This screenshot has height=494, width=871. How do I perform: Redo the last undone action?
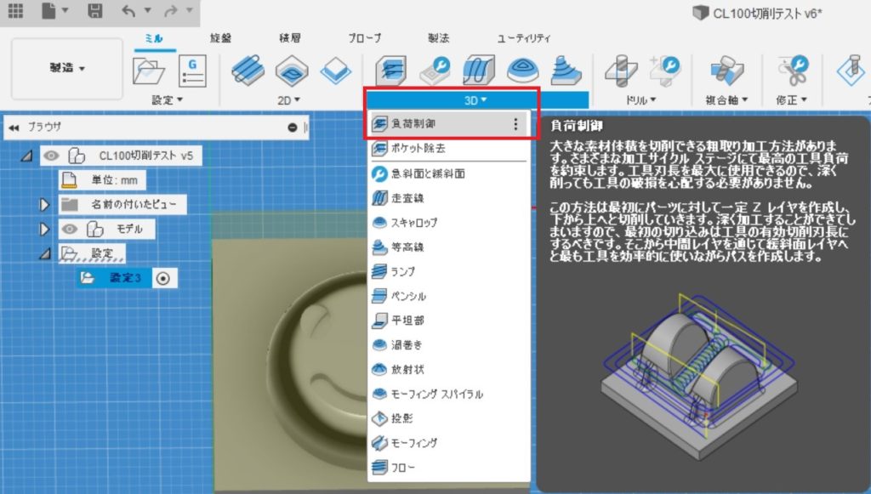[x=170, y=10]
